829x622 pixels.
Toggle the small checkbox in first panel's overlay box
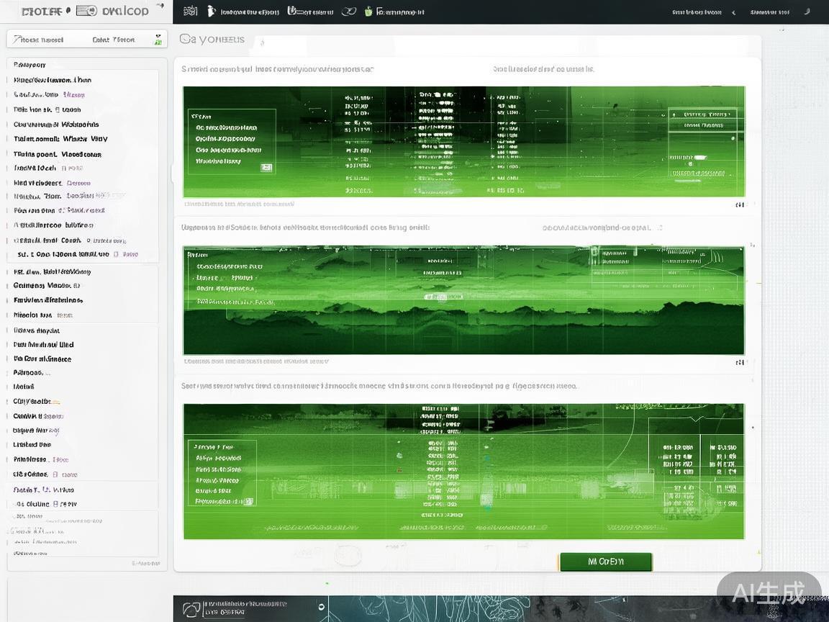click(266, 167)
